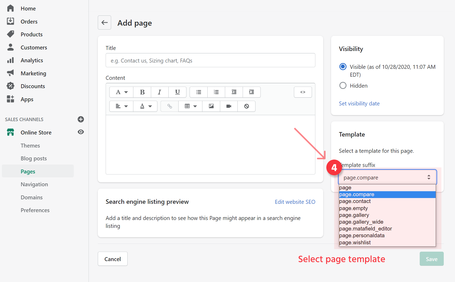Click the clear formatting icon
The width and height of the screenshot is (455, 282).
[x=246, y=106]
